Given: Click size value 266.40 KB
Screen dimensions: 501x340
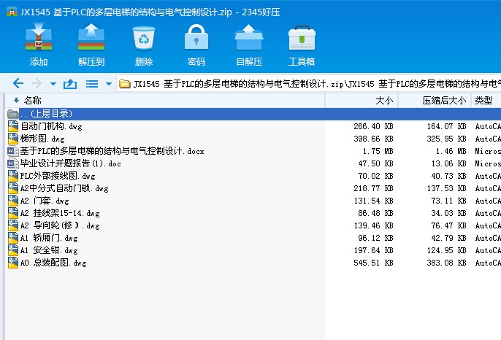Looking at the screenshot, I should pyautogui.click(x=373, y=126).
